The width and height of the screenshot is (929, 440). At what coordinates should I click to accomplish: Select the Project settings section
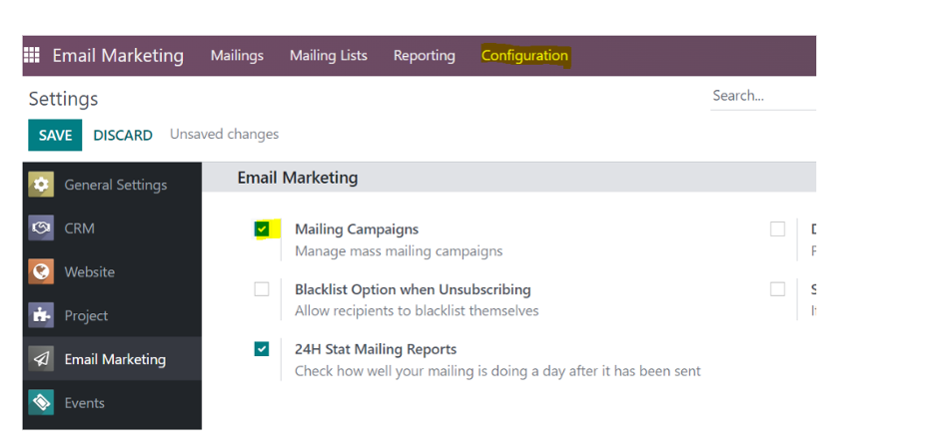click(x=86, y=316)
